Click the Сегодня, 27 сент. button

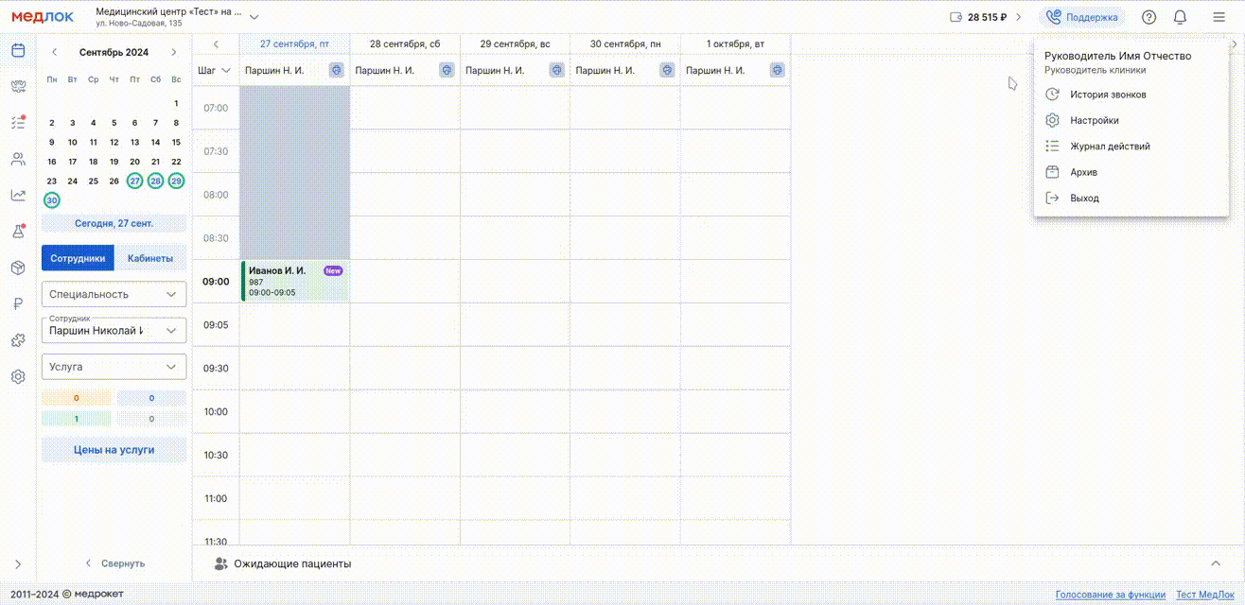pyautogui.click(x=114, y=224)
